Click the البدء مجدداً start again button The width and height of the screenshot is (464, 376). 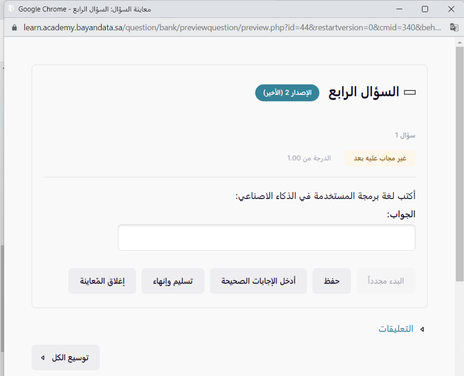tap(386, 281)
